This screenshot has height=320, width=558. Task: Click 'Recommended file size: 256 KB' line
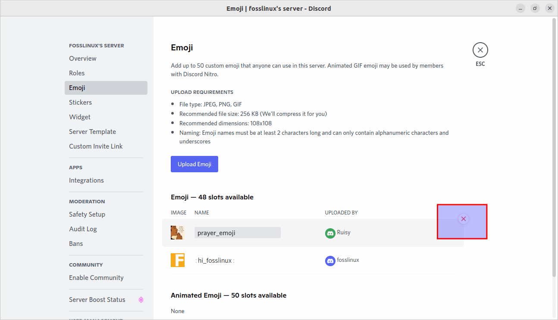tap(253, 114)
